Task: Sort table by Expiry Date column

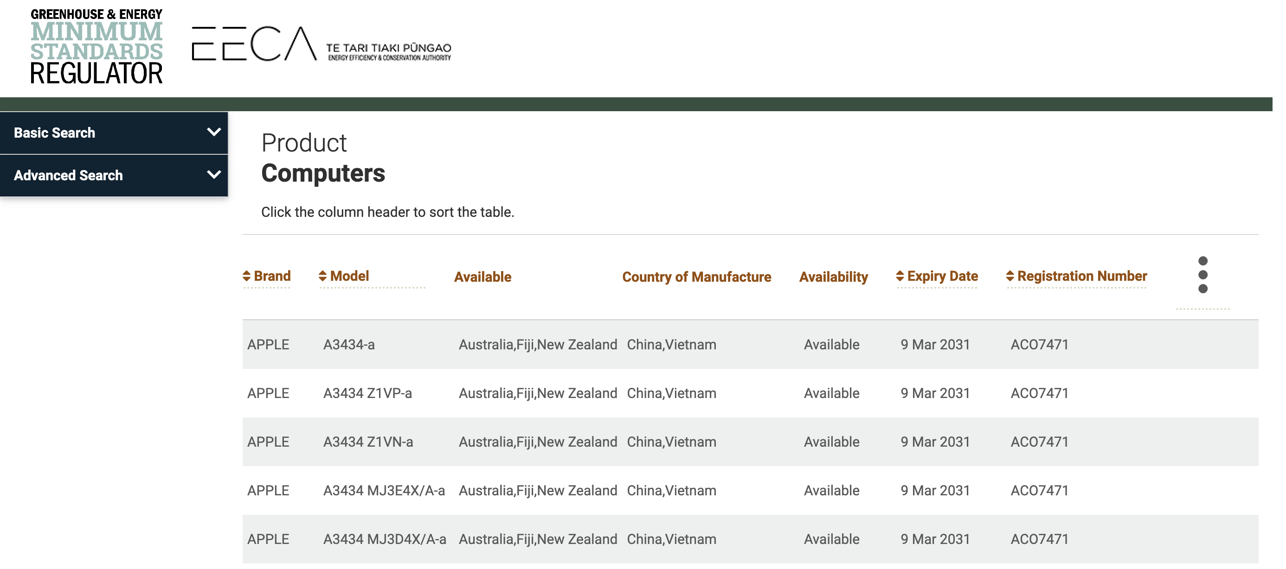Action: click(937, 276)
